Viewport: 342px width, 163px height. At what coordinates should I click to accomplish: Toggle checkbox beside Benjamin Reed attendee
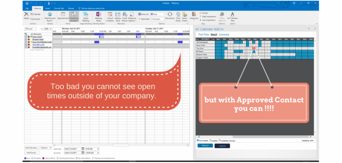coord(26,39)
